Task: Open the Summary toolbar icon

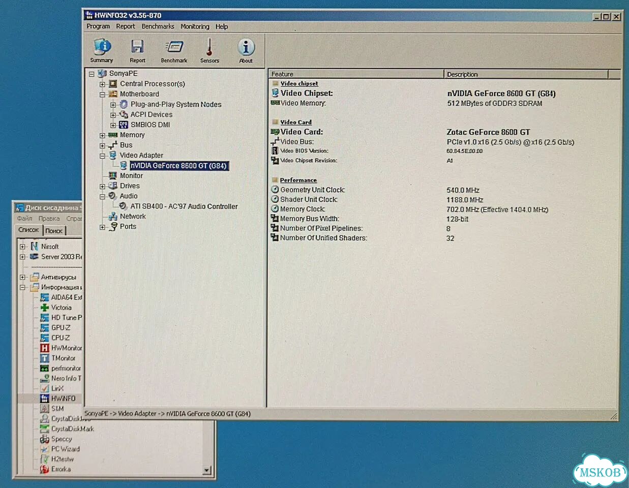Action: [102, 51]
